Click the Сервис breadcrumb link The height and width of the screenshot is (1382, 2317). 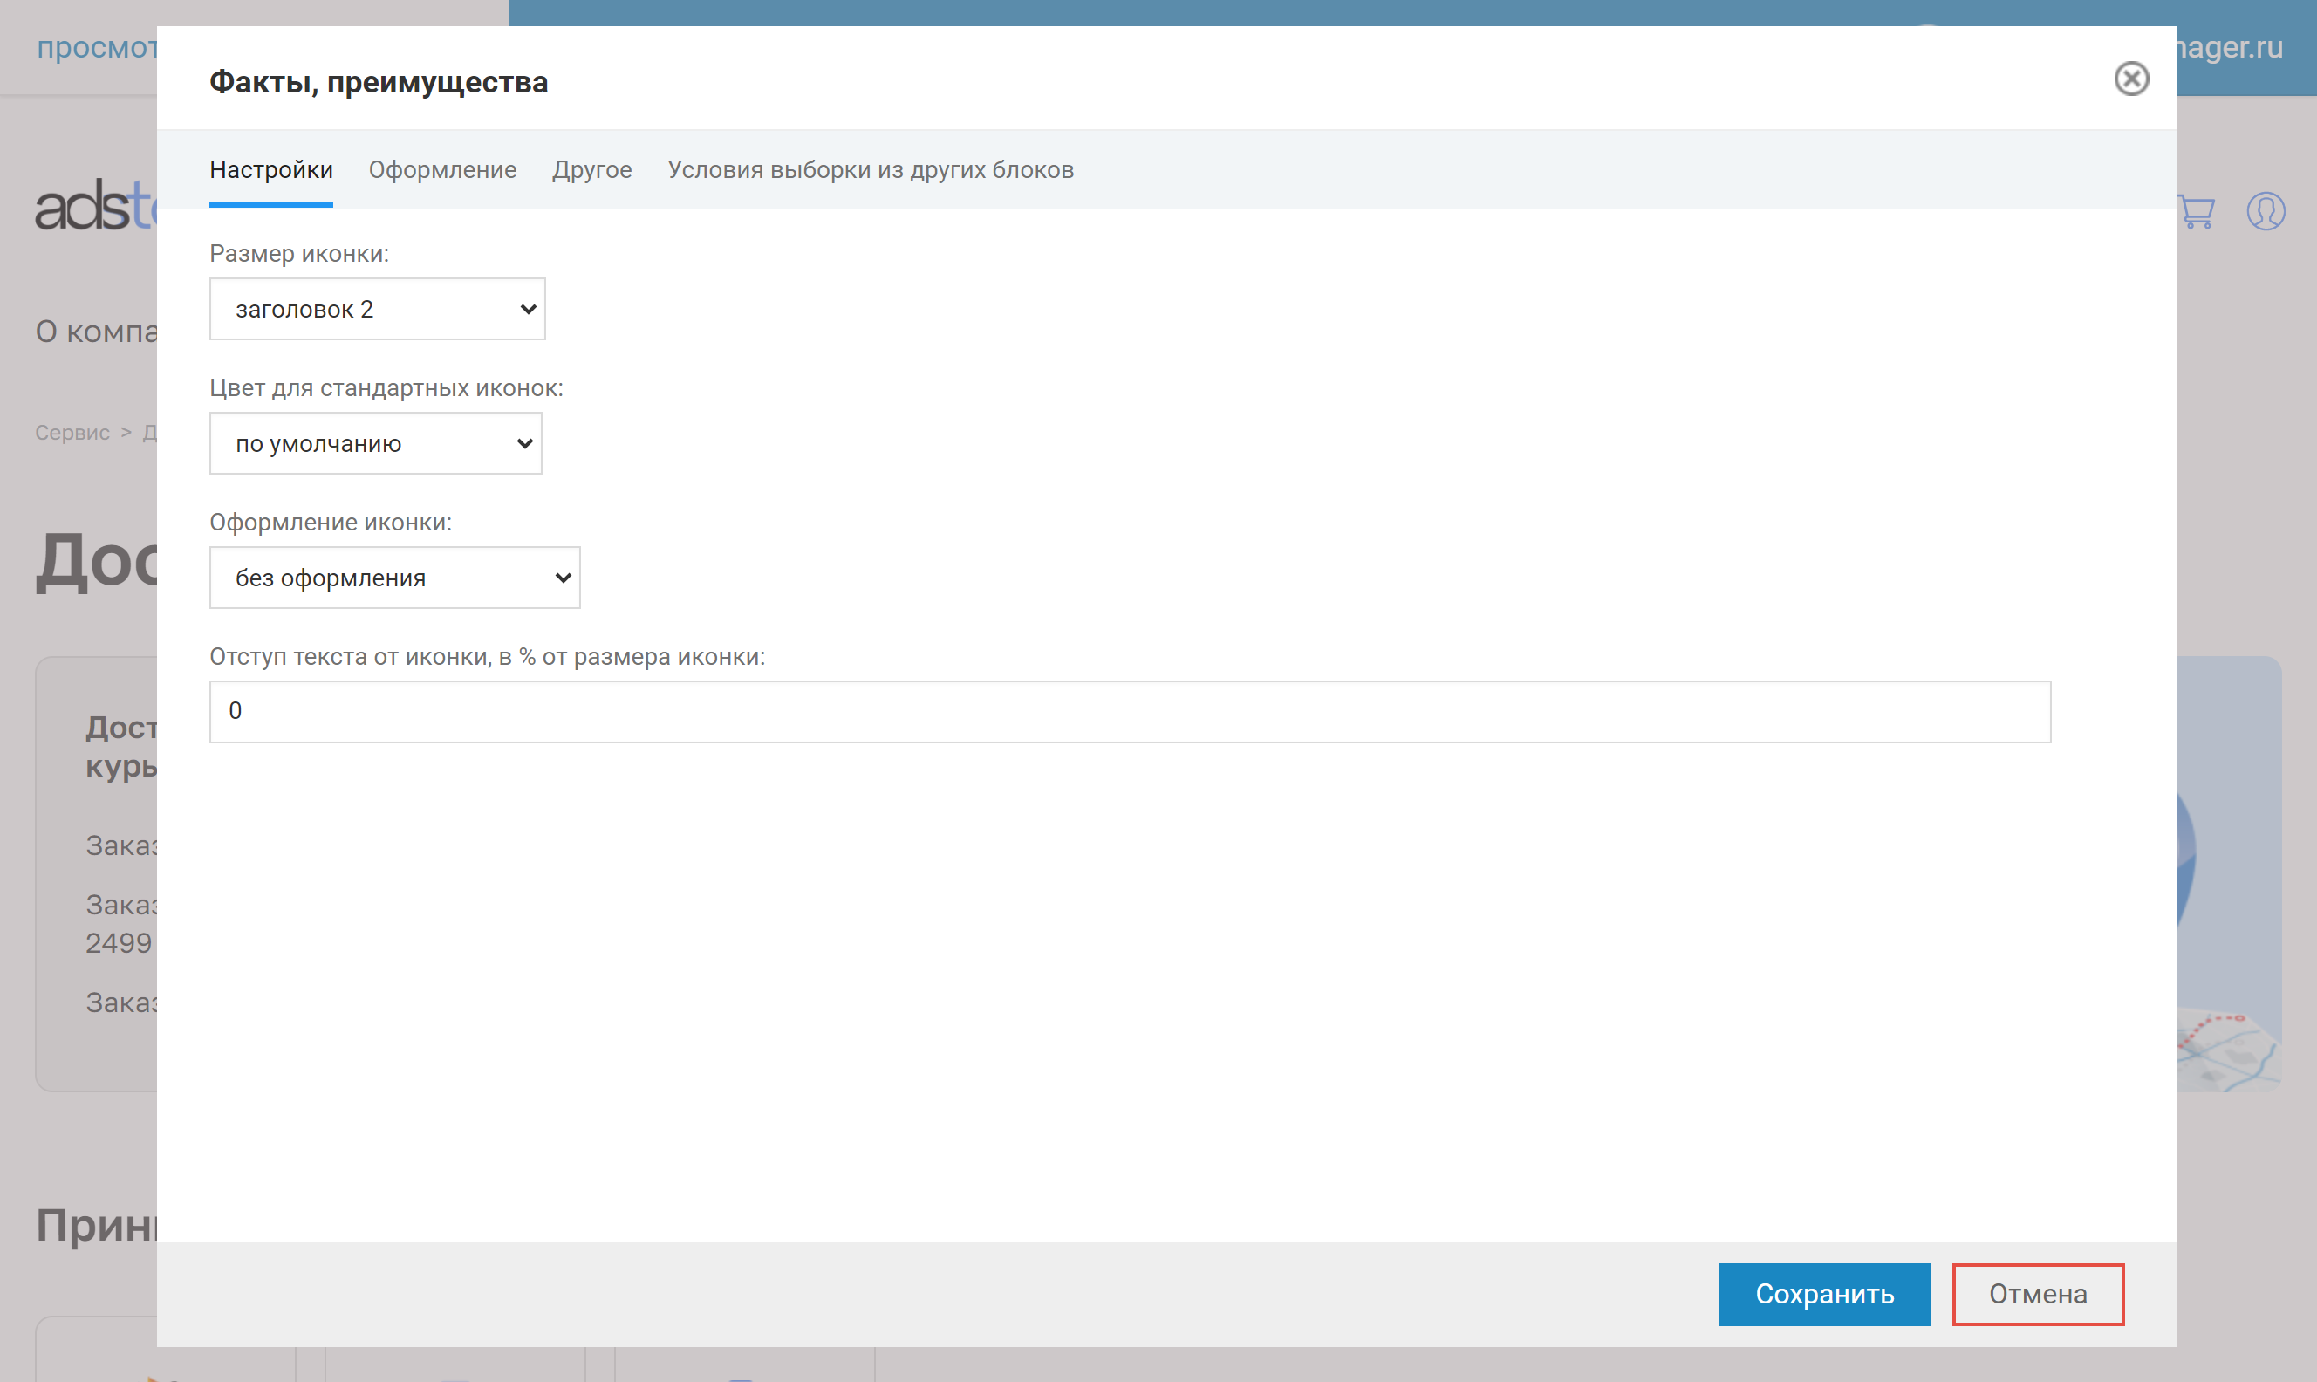(72, 433)
